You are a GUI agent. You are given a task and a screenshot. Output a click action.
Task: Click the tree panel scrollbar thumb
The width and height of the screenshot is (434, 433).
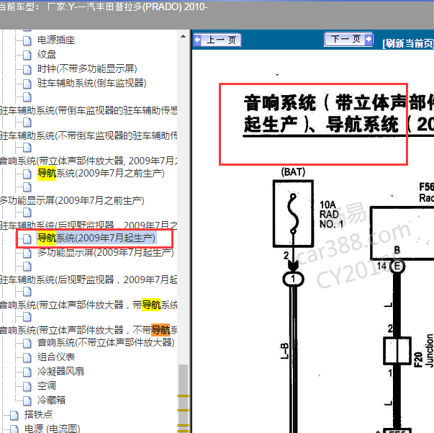coord(183,398)
